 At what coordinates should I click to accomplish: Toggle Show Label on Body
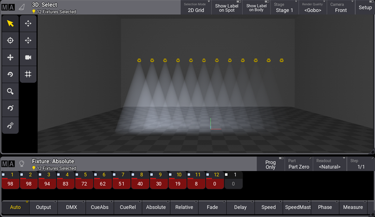(256, 7)
